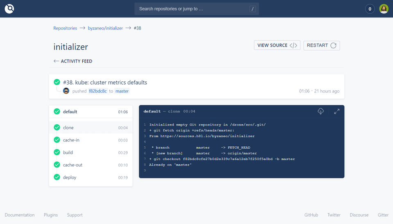Return to Activity Feed
Viewport: 393px width, 224px height.
click(x=77, y=61)
